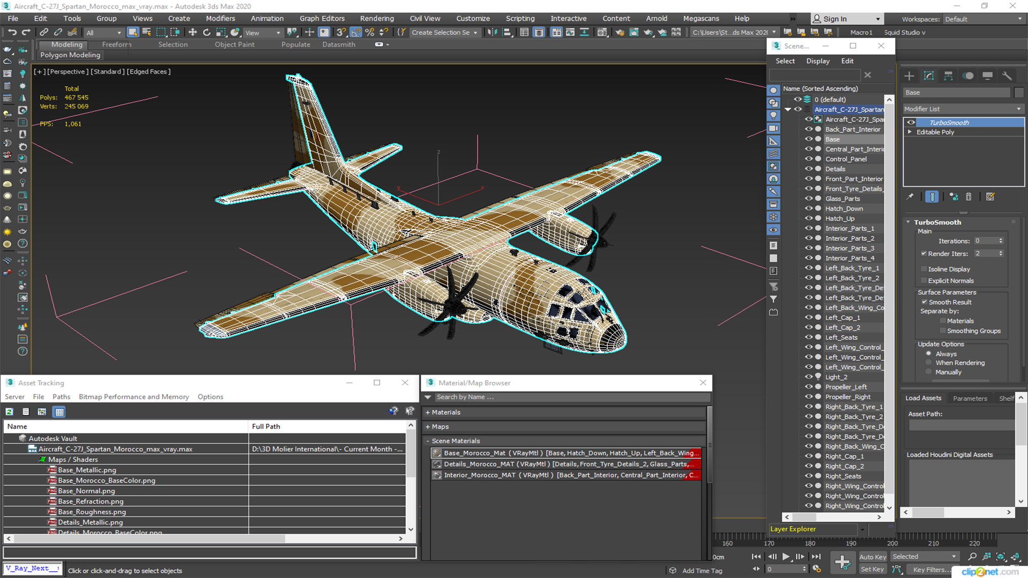Click the Play Animation button
The width and height of the screenshot is (1028, 578).
point(785,557)
